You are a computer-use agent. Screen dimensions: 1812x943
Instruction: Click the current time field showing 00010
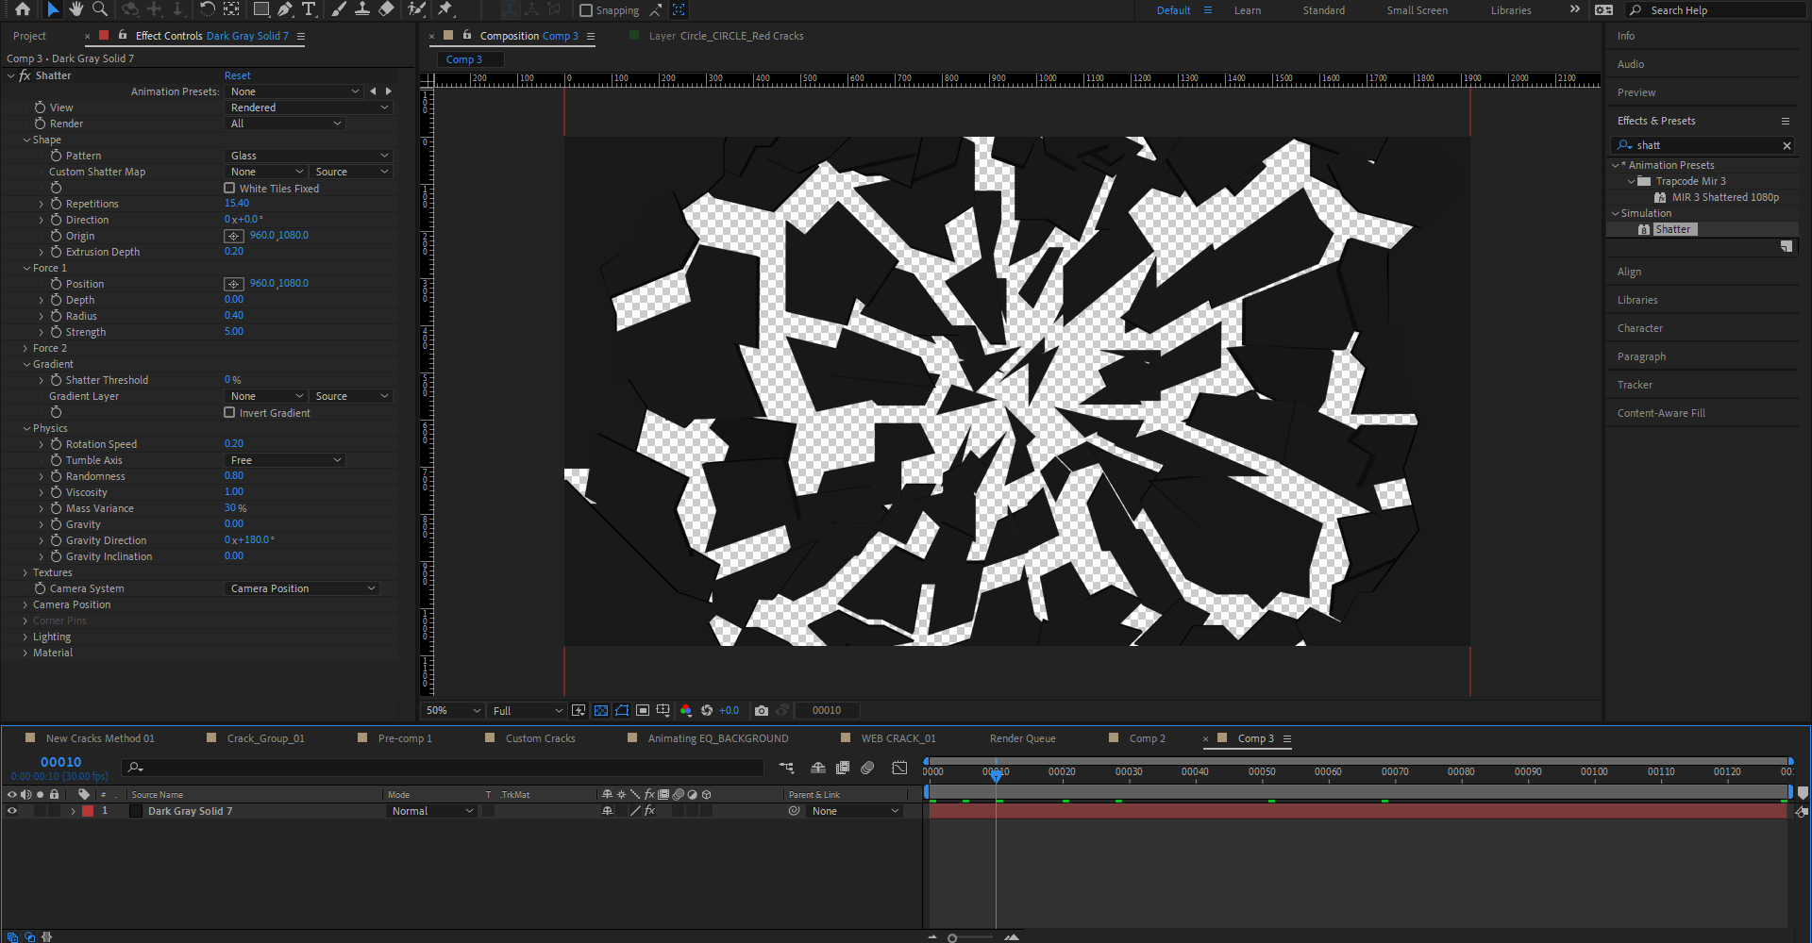[x=59, y=762]
